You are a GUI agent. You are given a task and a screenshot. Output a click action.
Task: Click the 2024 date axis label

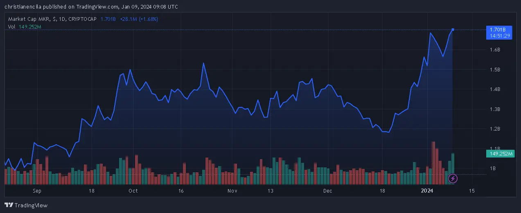427,191
